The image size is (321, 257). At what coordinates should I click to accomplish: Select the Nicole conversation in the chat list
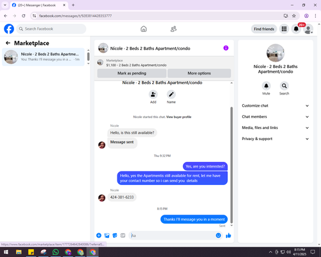coord(43,57)
